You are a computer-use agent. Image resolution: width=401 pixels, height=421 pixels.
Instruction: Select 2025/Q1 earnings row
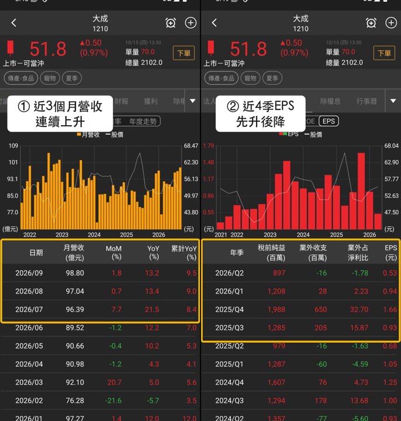tap(300, 364)
